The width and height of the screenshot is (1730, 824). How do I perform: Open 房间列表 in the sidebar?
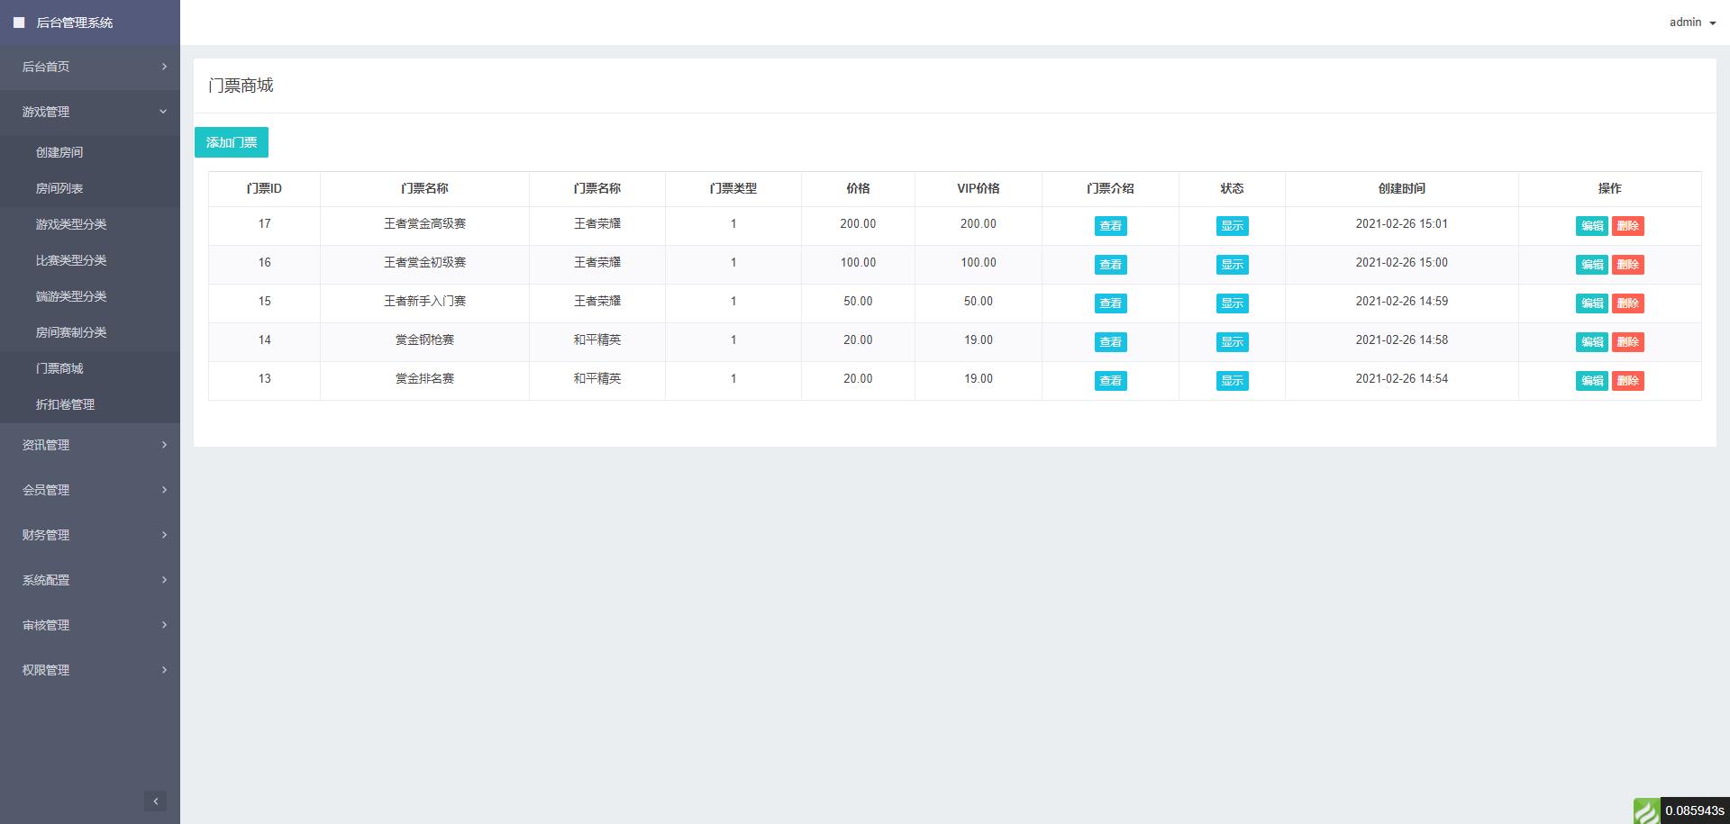[x=90, y=188]
